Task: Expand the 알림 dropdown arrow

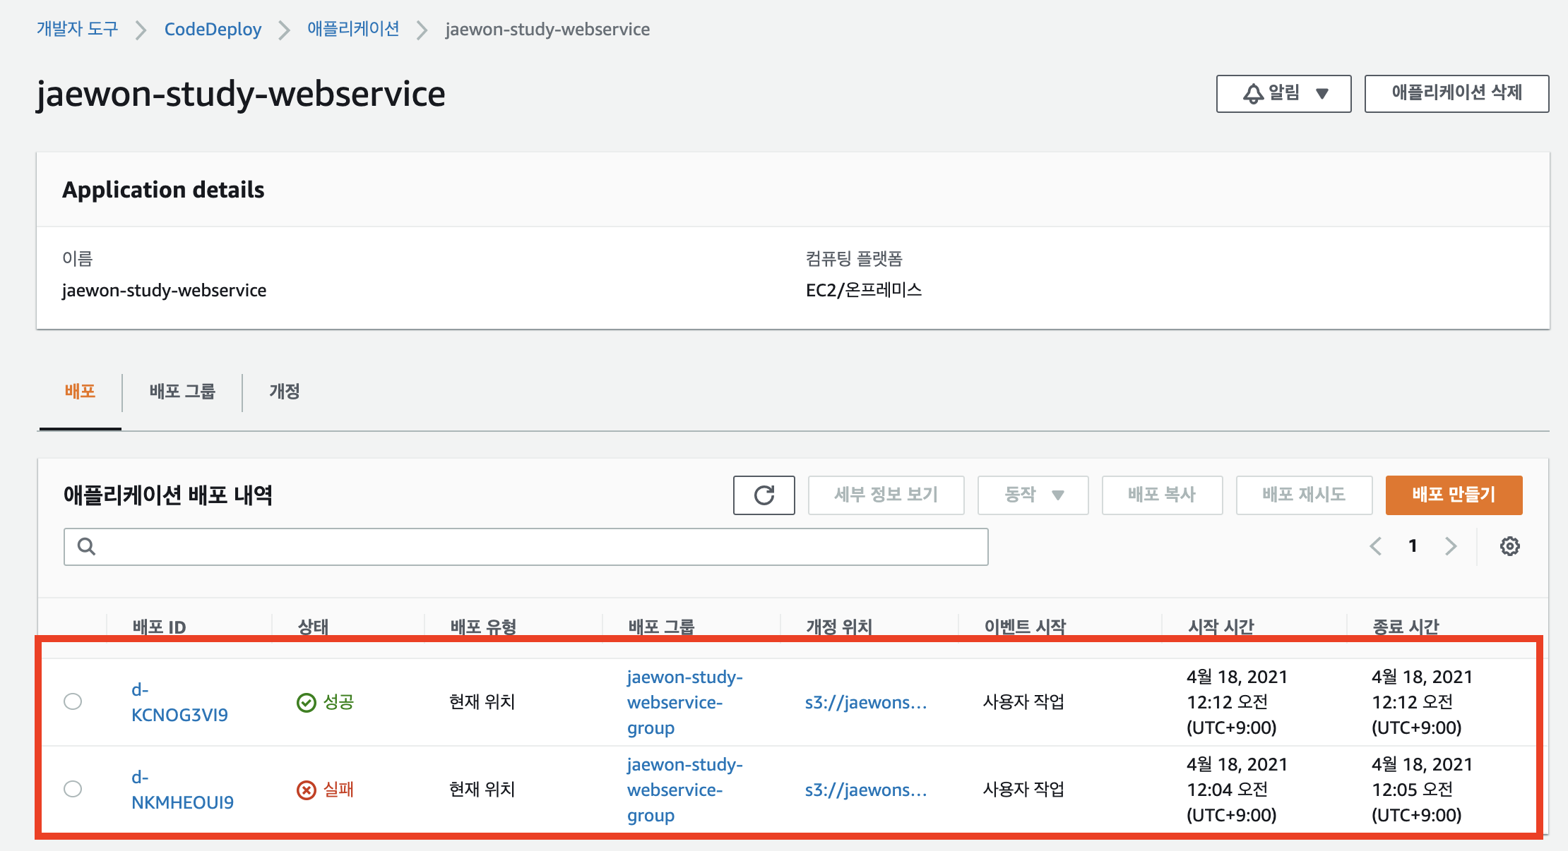Action: coord(1322,93)
